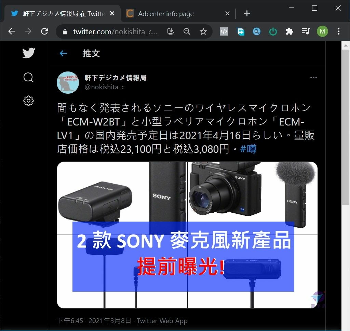Viewport: 350px width, 331px height.
Task: Close the Adcenter info page tab
Action: 227,14
